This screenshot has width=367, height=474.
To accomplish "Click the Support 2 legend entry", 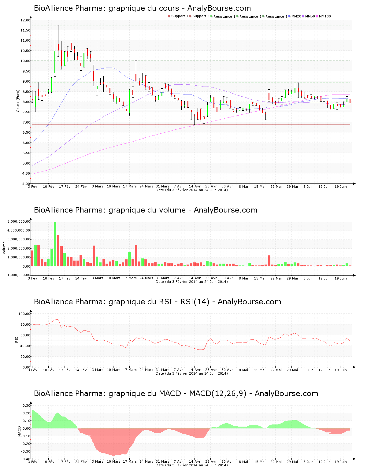I will [x=199, y=16].
